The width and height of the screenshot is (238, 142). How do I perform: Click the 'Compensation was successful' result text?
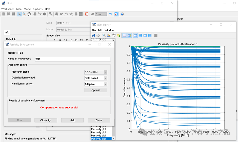point(59,108)
